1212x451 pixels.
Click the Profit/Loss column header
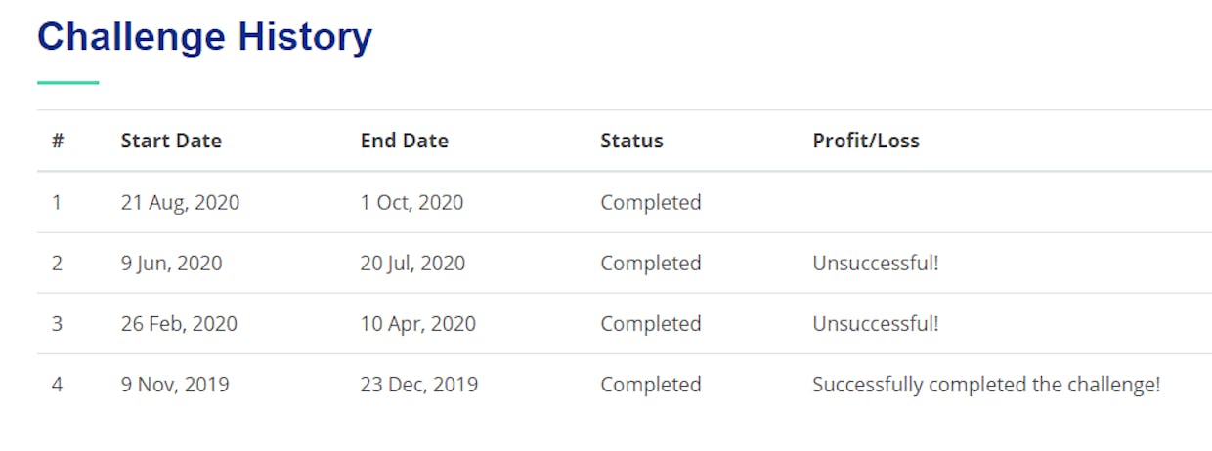tap(866, 141)
